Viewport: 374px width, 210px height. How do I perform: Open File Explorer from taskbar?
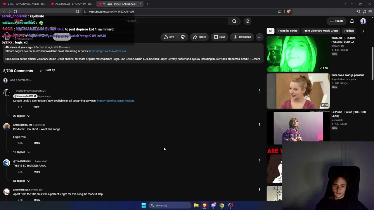[196, 205]
